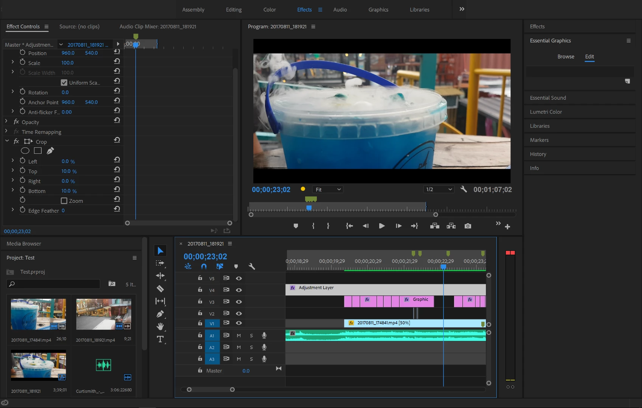Select the Hand tool
The width and height of the screenshot is (642, 408).
point(160,326)
